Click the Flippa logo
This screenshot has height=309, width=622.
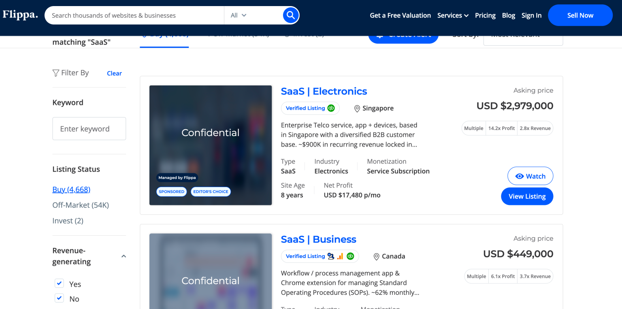pyautogui.click(x=20, y=15)
